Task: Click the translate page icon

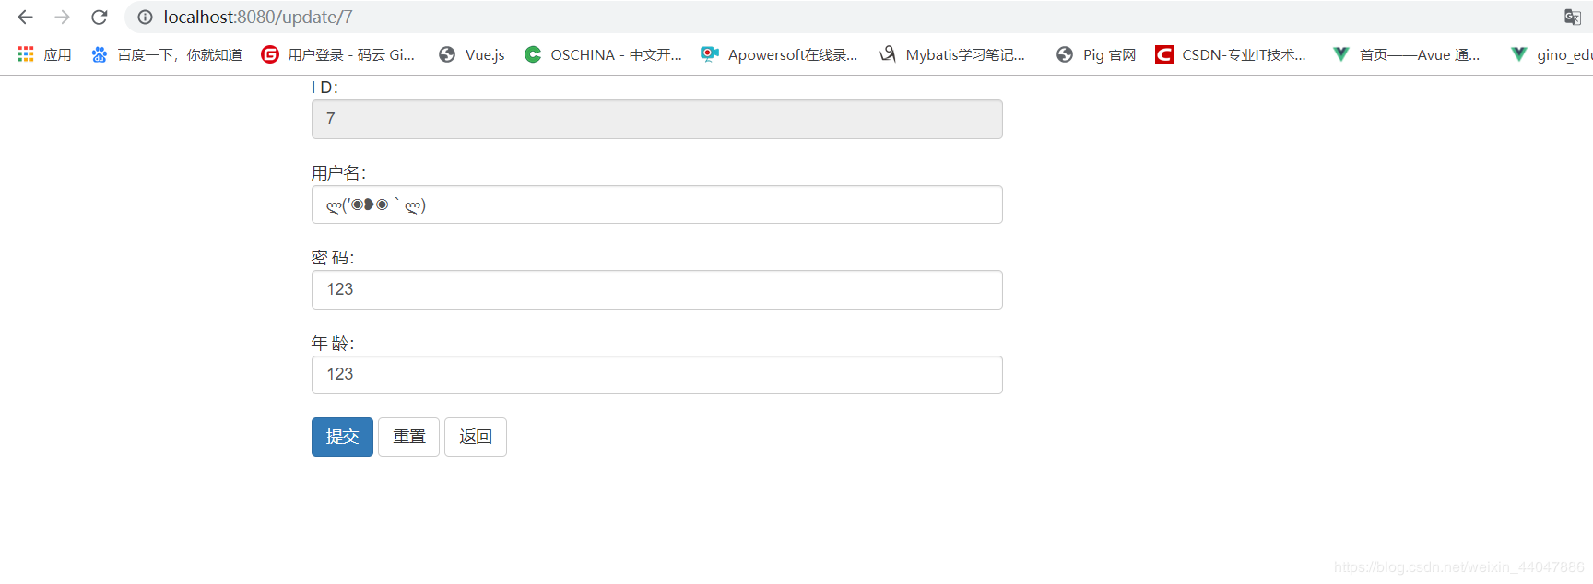Action: [x=1573, y=17]
